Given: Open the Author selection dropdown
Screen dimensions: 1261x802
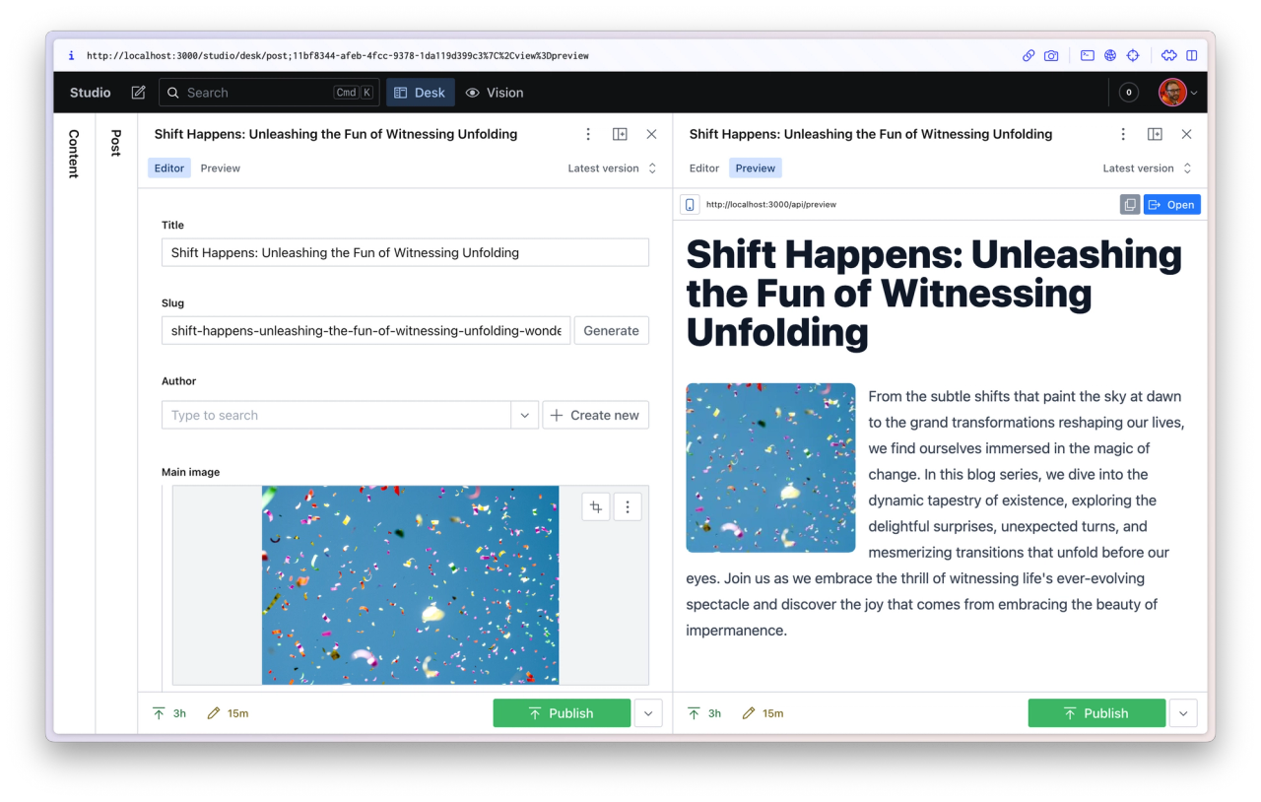Looking at the screenshot, I should click(524, 415).
